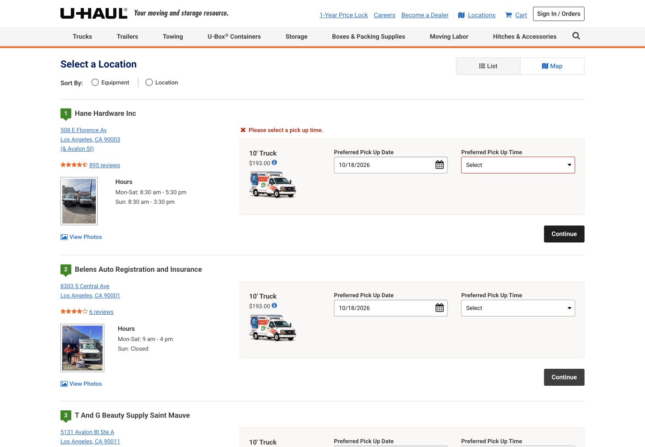The width and height of the screenshot is (645, 447).
Task: Click number 1 location marker
Action: coord(66,114)
